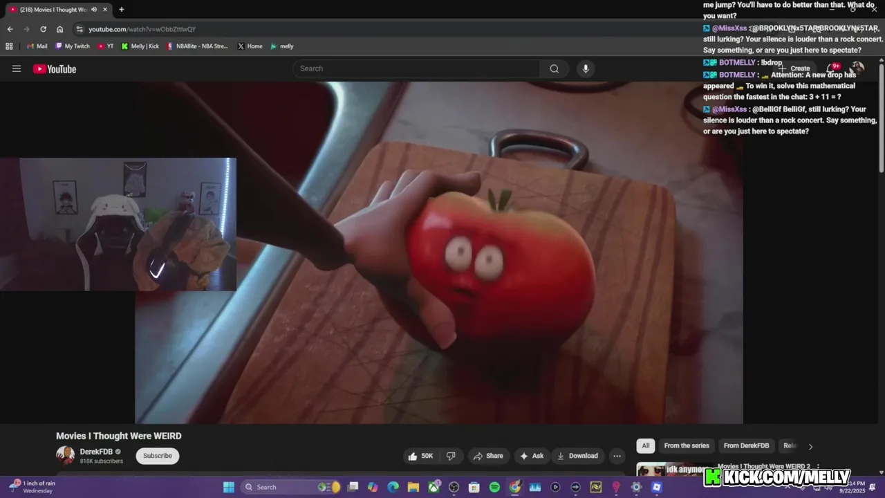
Task: Click the YouTube logo home link
Action: click(x=55, y=68)
